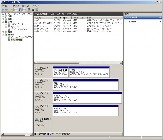This screenshot has width=163, height=140.
Task: Expand 他の操作 submenu arrow in Actions pane
Action: 160,22
